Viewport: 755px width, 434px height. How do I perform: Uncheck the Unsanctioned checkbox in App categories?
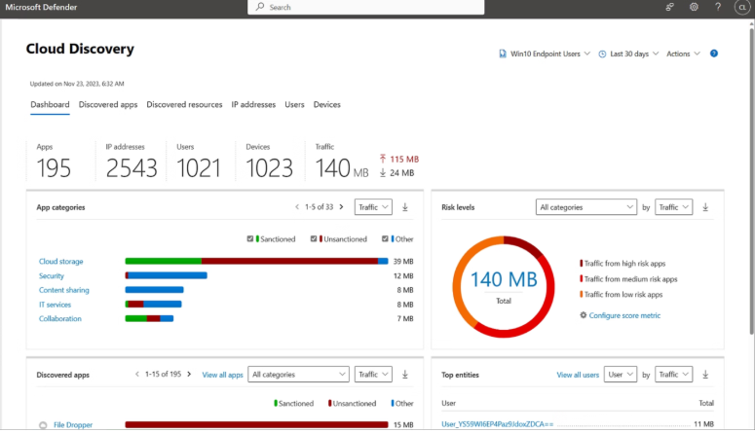314,238
